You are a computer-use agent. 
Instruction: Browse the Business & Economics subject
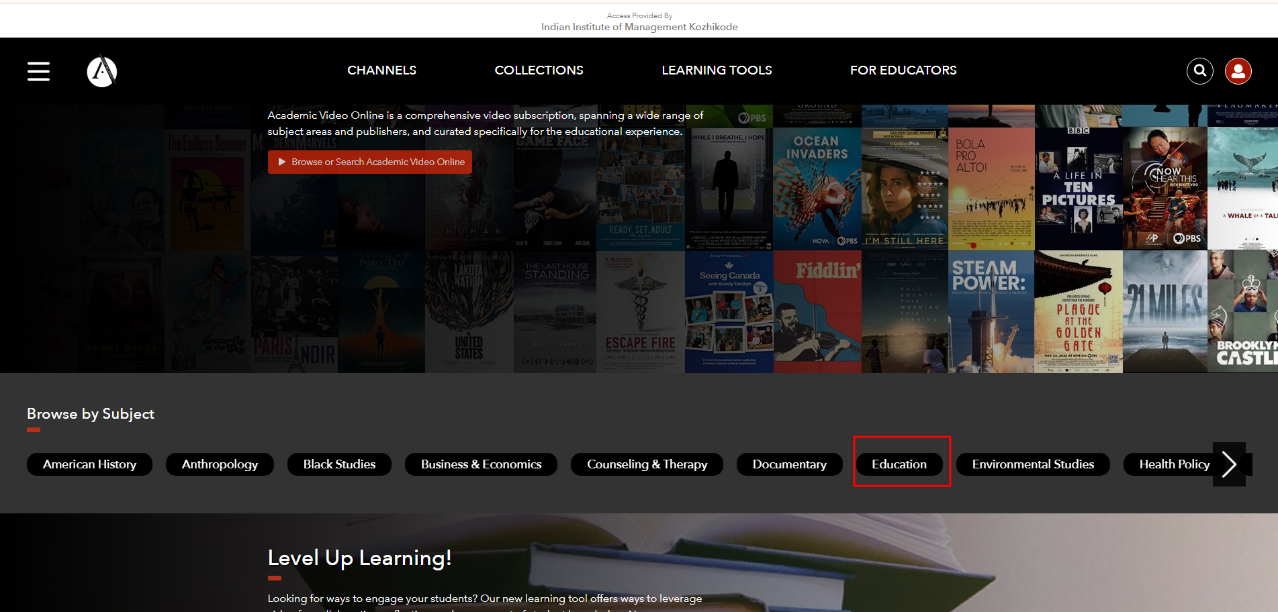[x=481, y=464]
